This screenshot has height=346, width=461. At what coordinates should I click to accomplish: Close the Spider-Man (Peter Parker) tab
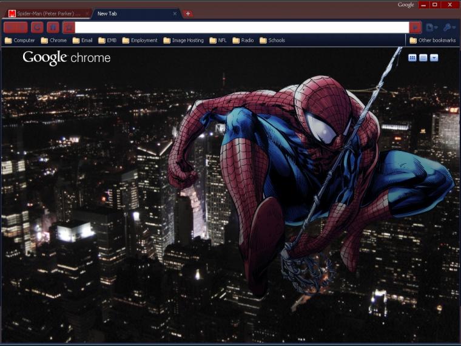point(87,13)
